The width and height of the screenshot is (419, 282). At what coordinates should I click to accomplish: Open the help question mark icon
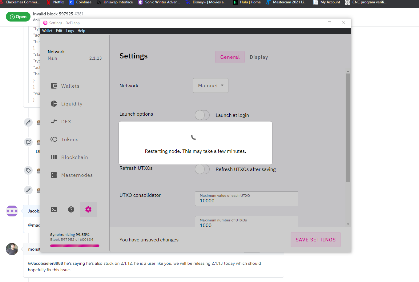click(x=71, y=209)
